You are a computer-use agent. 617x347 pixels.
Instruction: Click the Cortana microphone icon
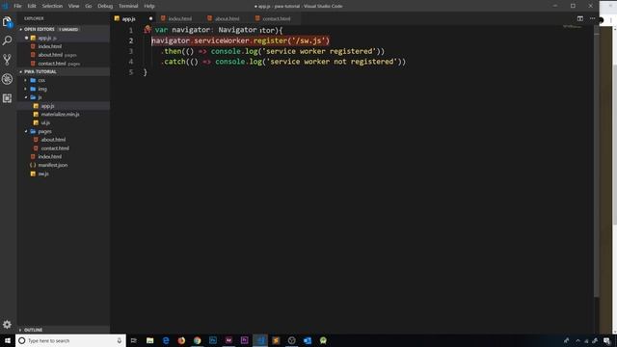click(x=120, y=340)
